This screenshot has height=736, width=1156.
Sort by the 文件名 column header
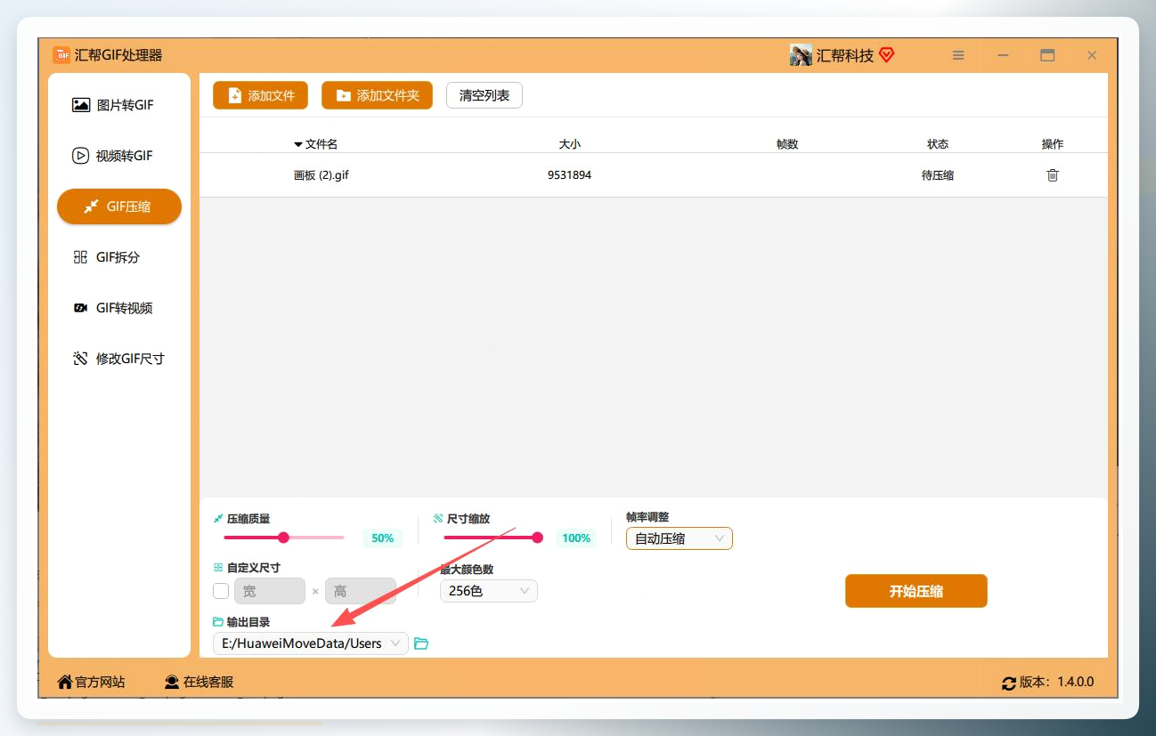click(315, 144)
